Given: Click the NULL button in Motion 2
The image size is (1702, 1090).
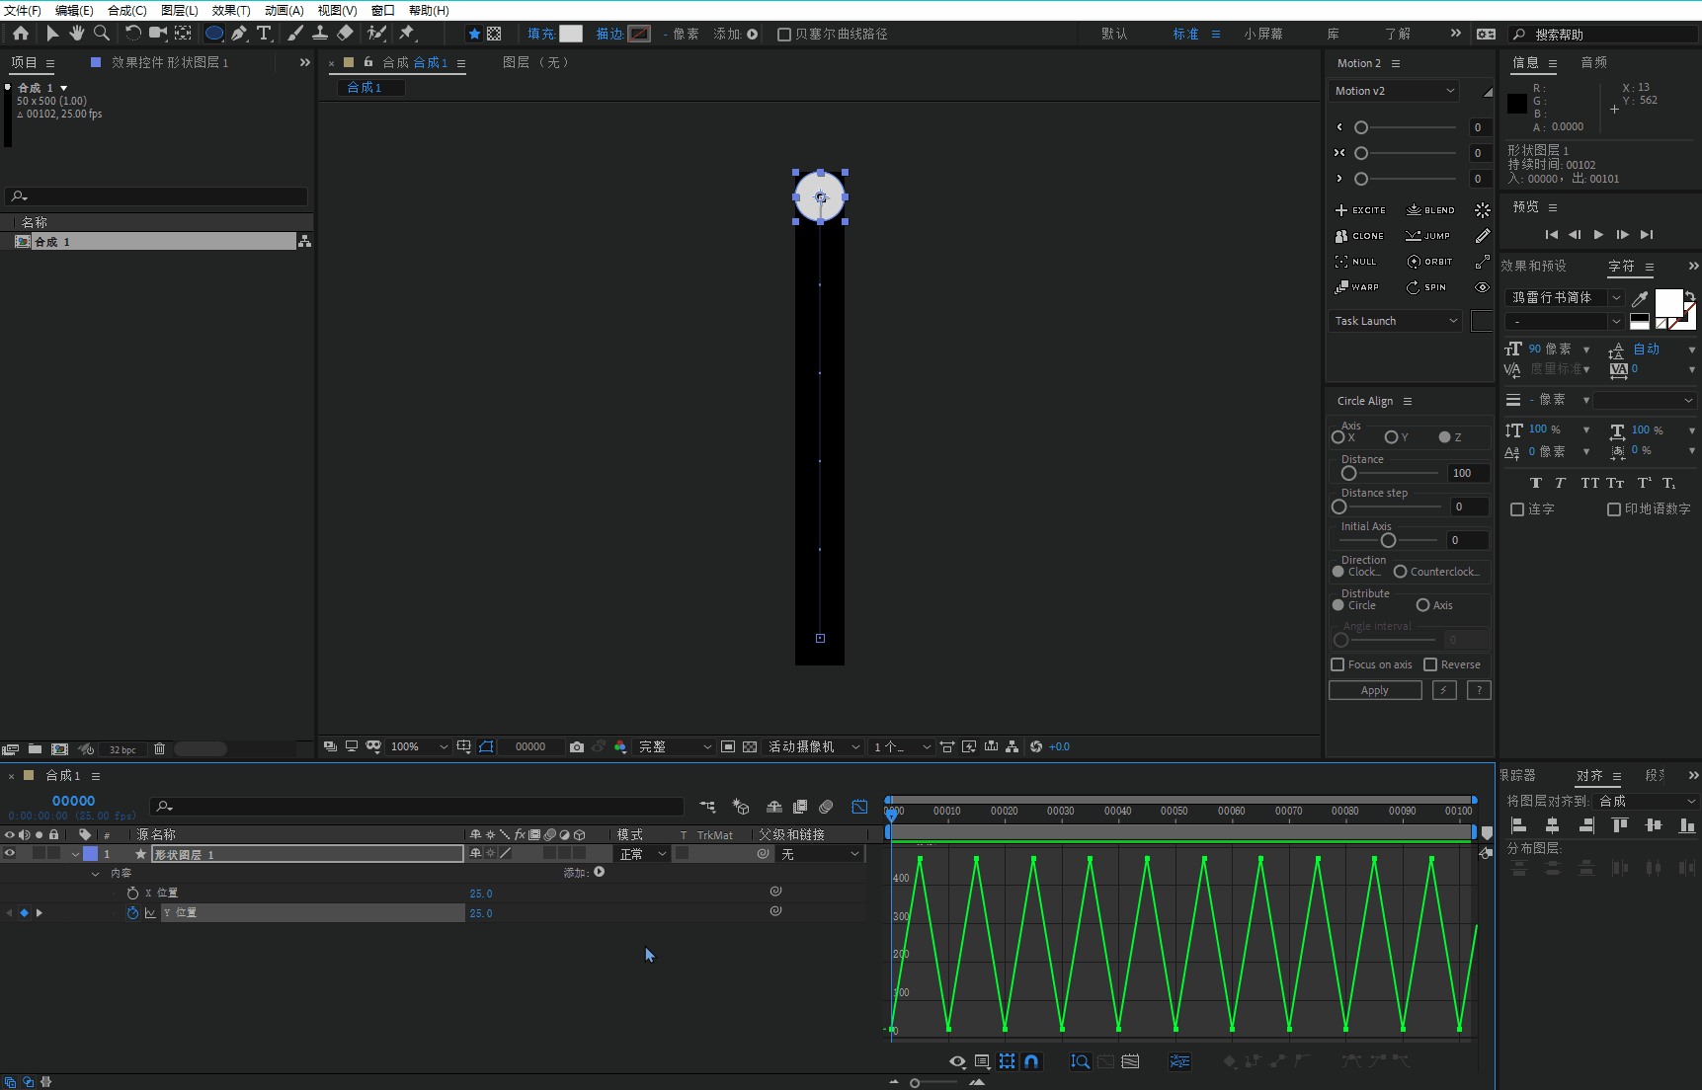Looking at the screenshot, I should 1355,262.
